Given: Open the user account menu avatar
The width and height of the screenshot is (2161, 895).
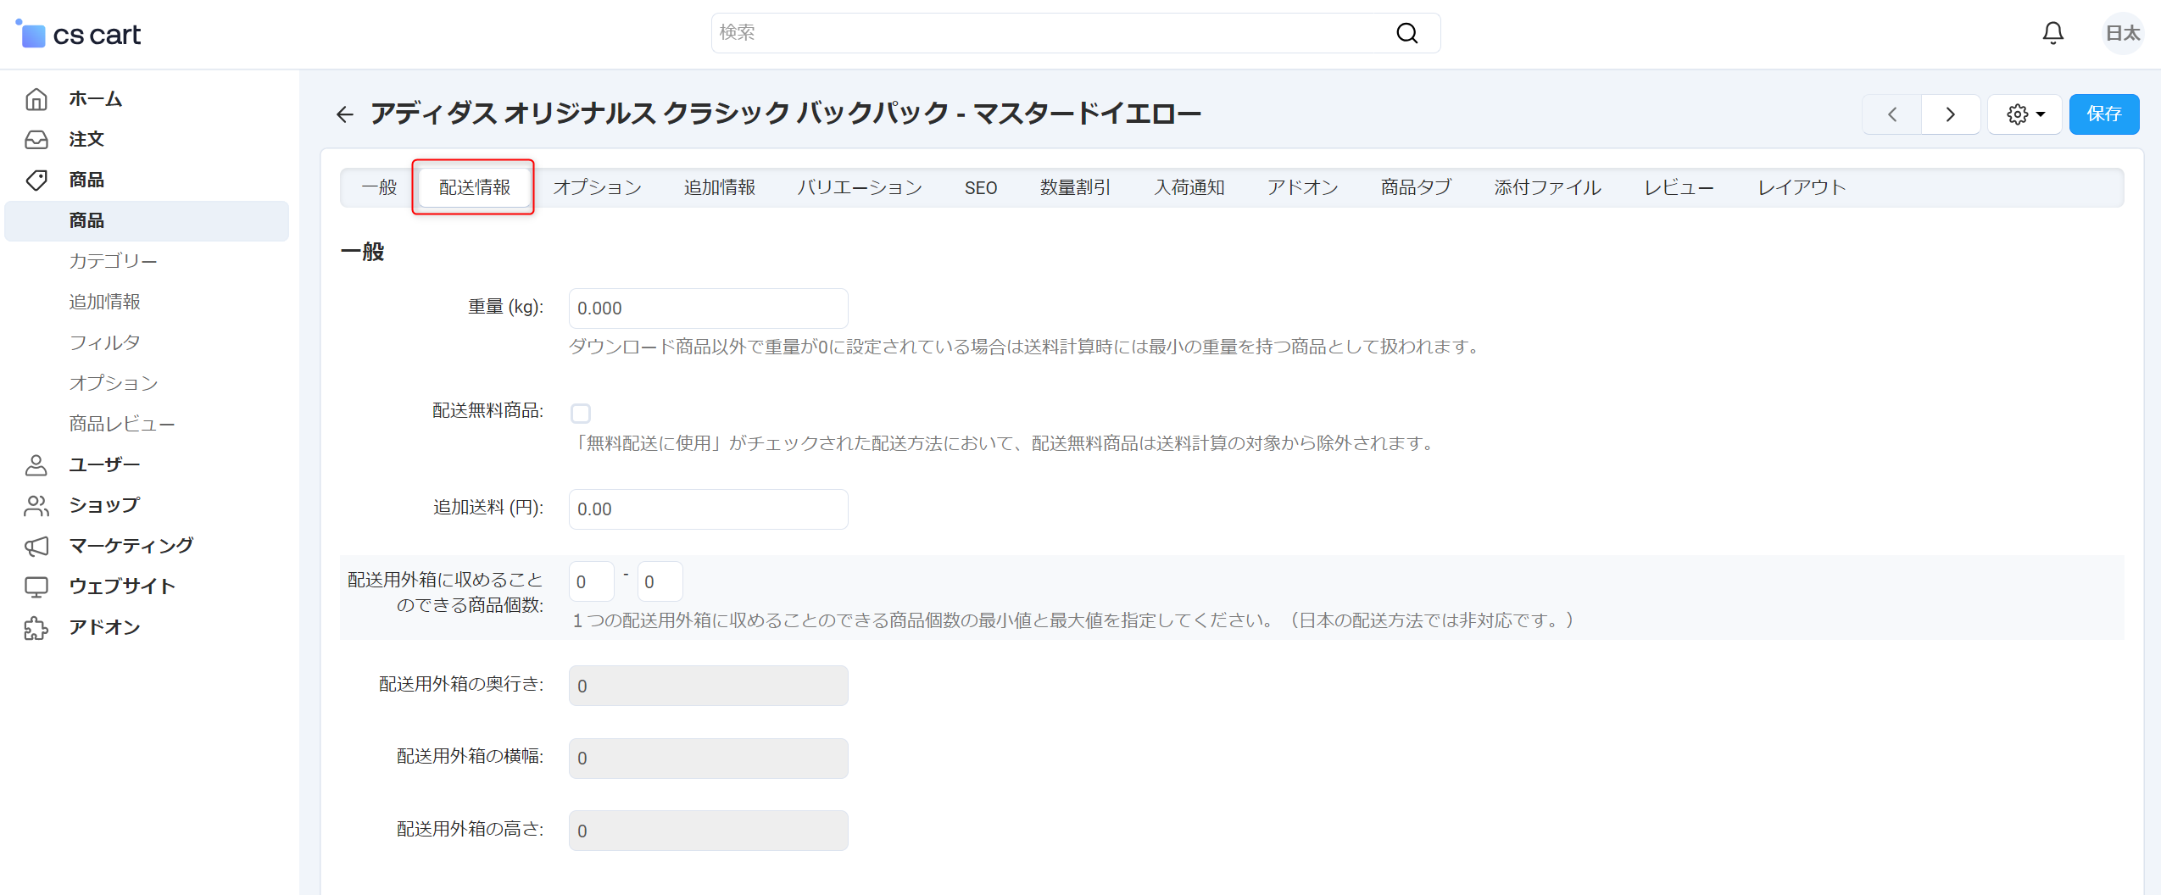Looking at the screenshot, I should 2122,33.
